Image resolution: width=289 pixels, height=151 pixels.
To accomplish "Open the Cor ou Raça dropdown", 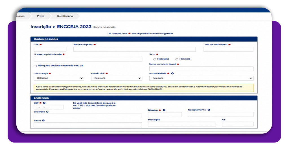I will (x=59, y=78).
